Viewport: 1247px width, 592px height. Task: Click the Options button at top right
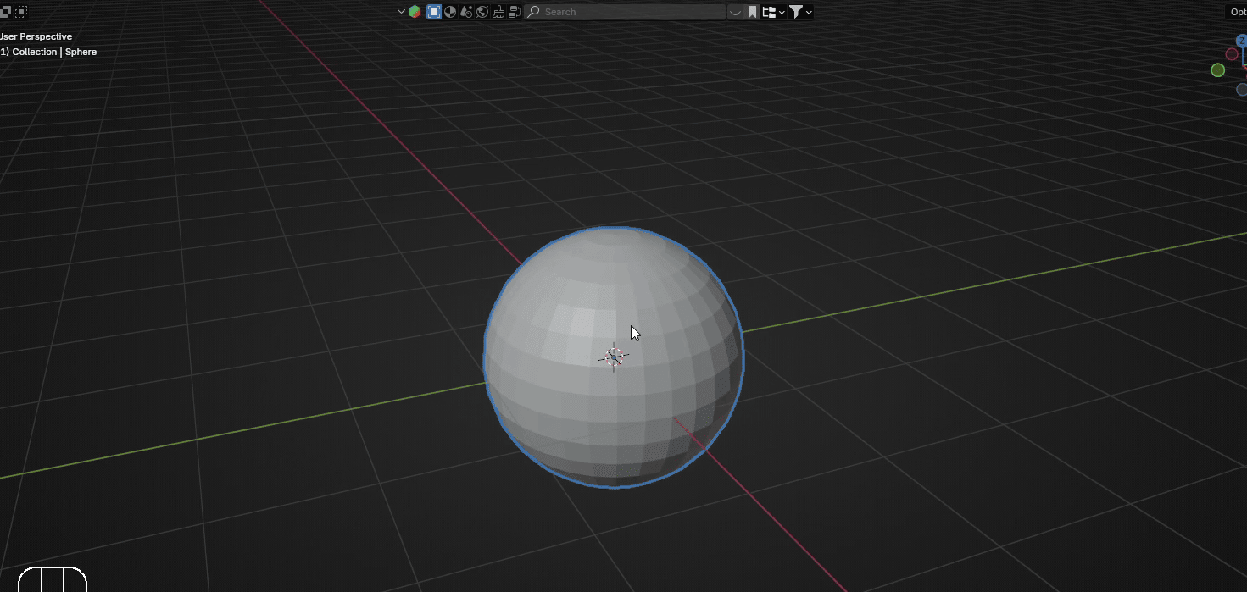1237,12
